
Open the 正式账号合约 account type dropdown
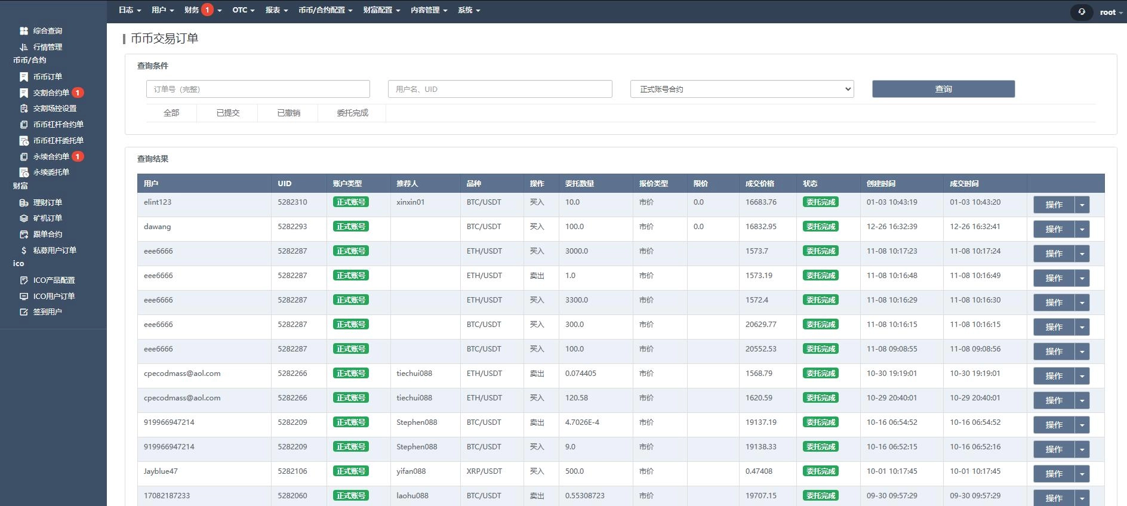(741, 89)
